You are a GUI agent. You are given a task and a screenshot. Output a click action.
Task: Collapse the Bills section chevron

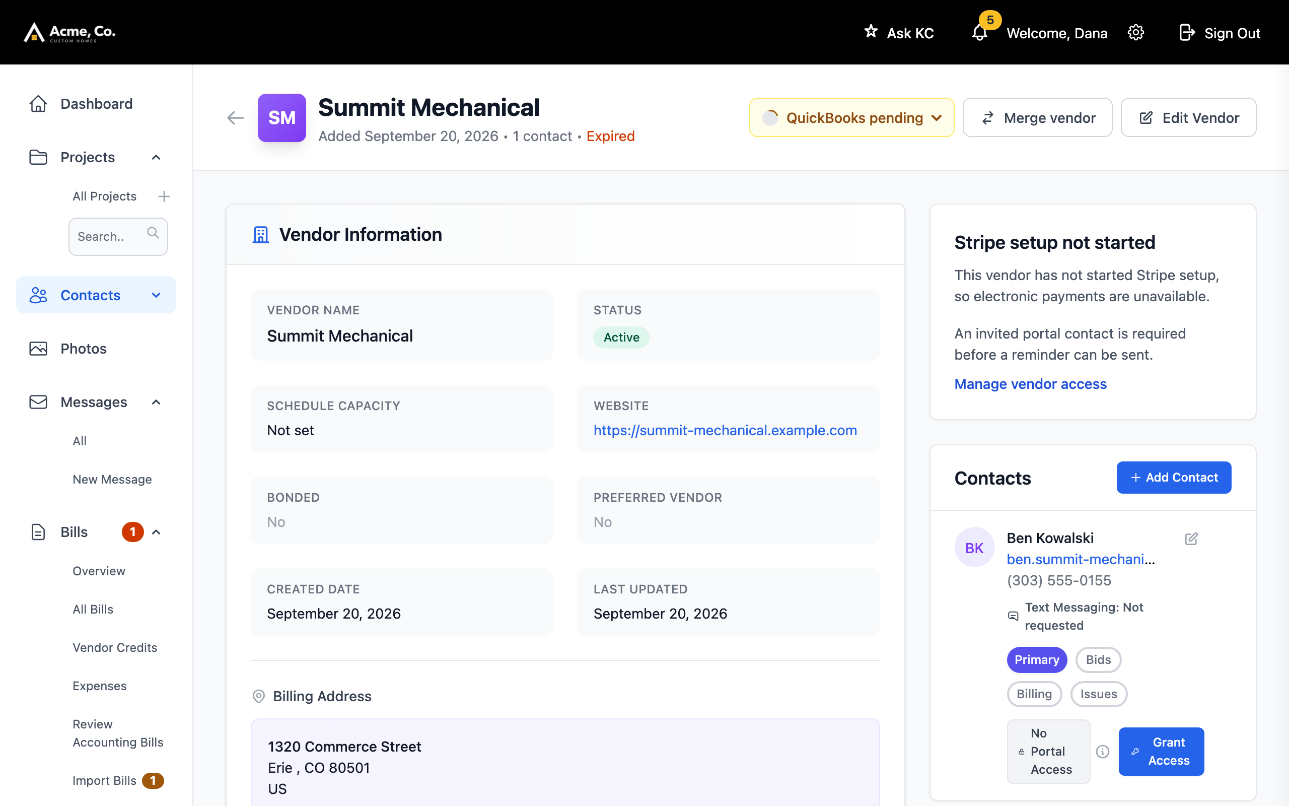click(156, 532)
